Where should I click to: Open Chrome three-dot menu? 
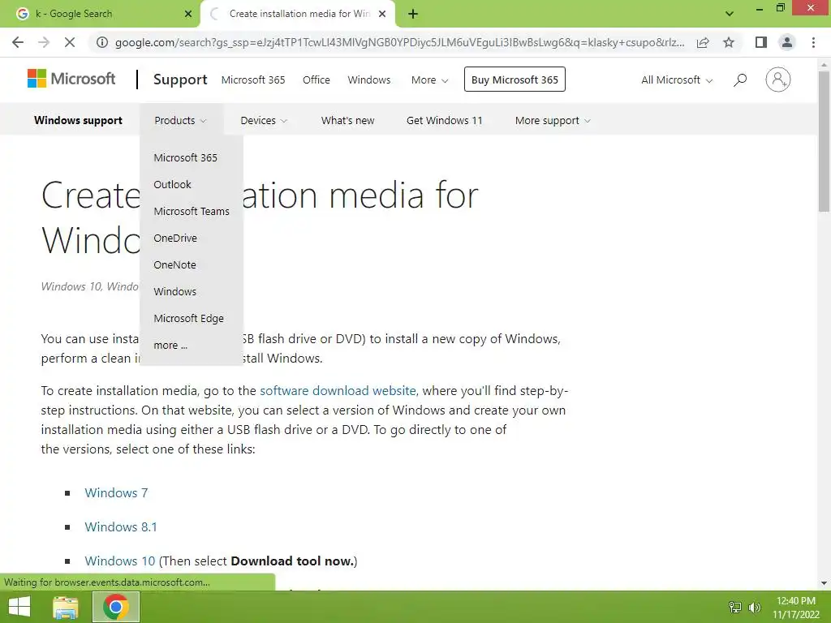[813, 42]
